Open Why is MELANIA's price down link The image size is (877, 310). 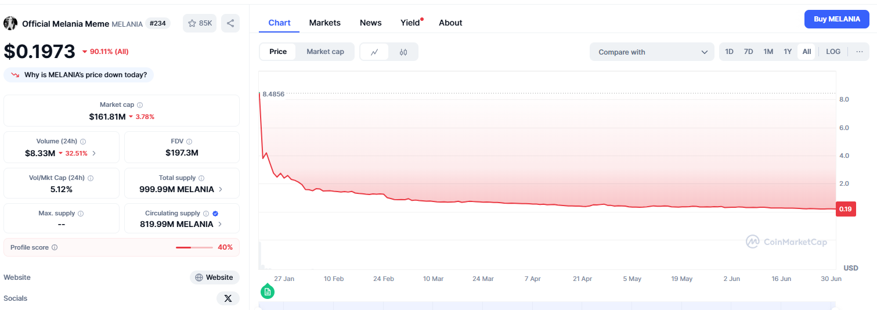tap(79, 75)
